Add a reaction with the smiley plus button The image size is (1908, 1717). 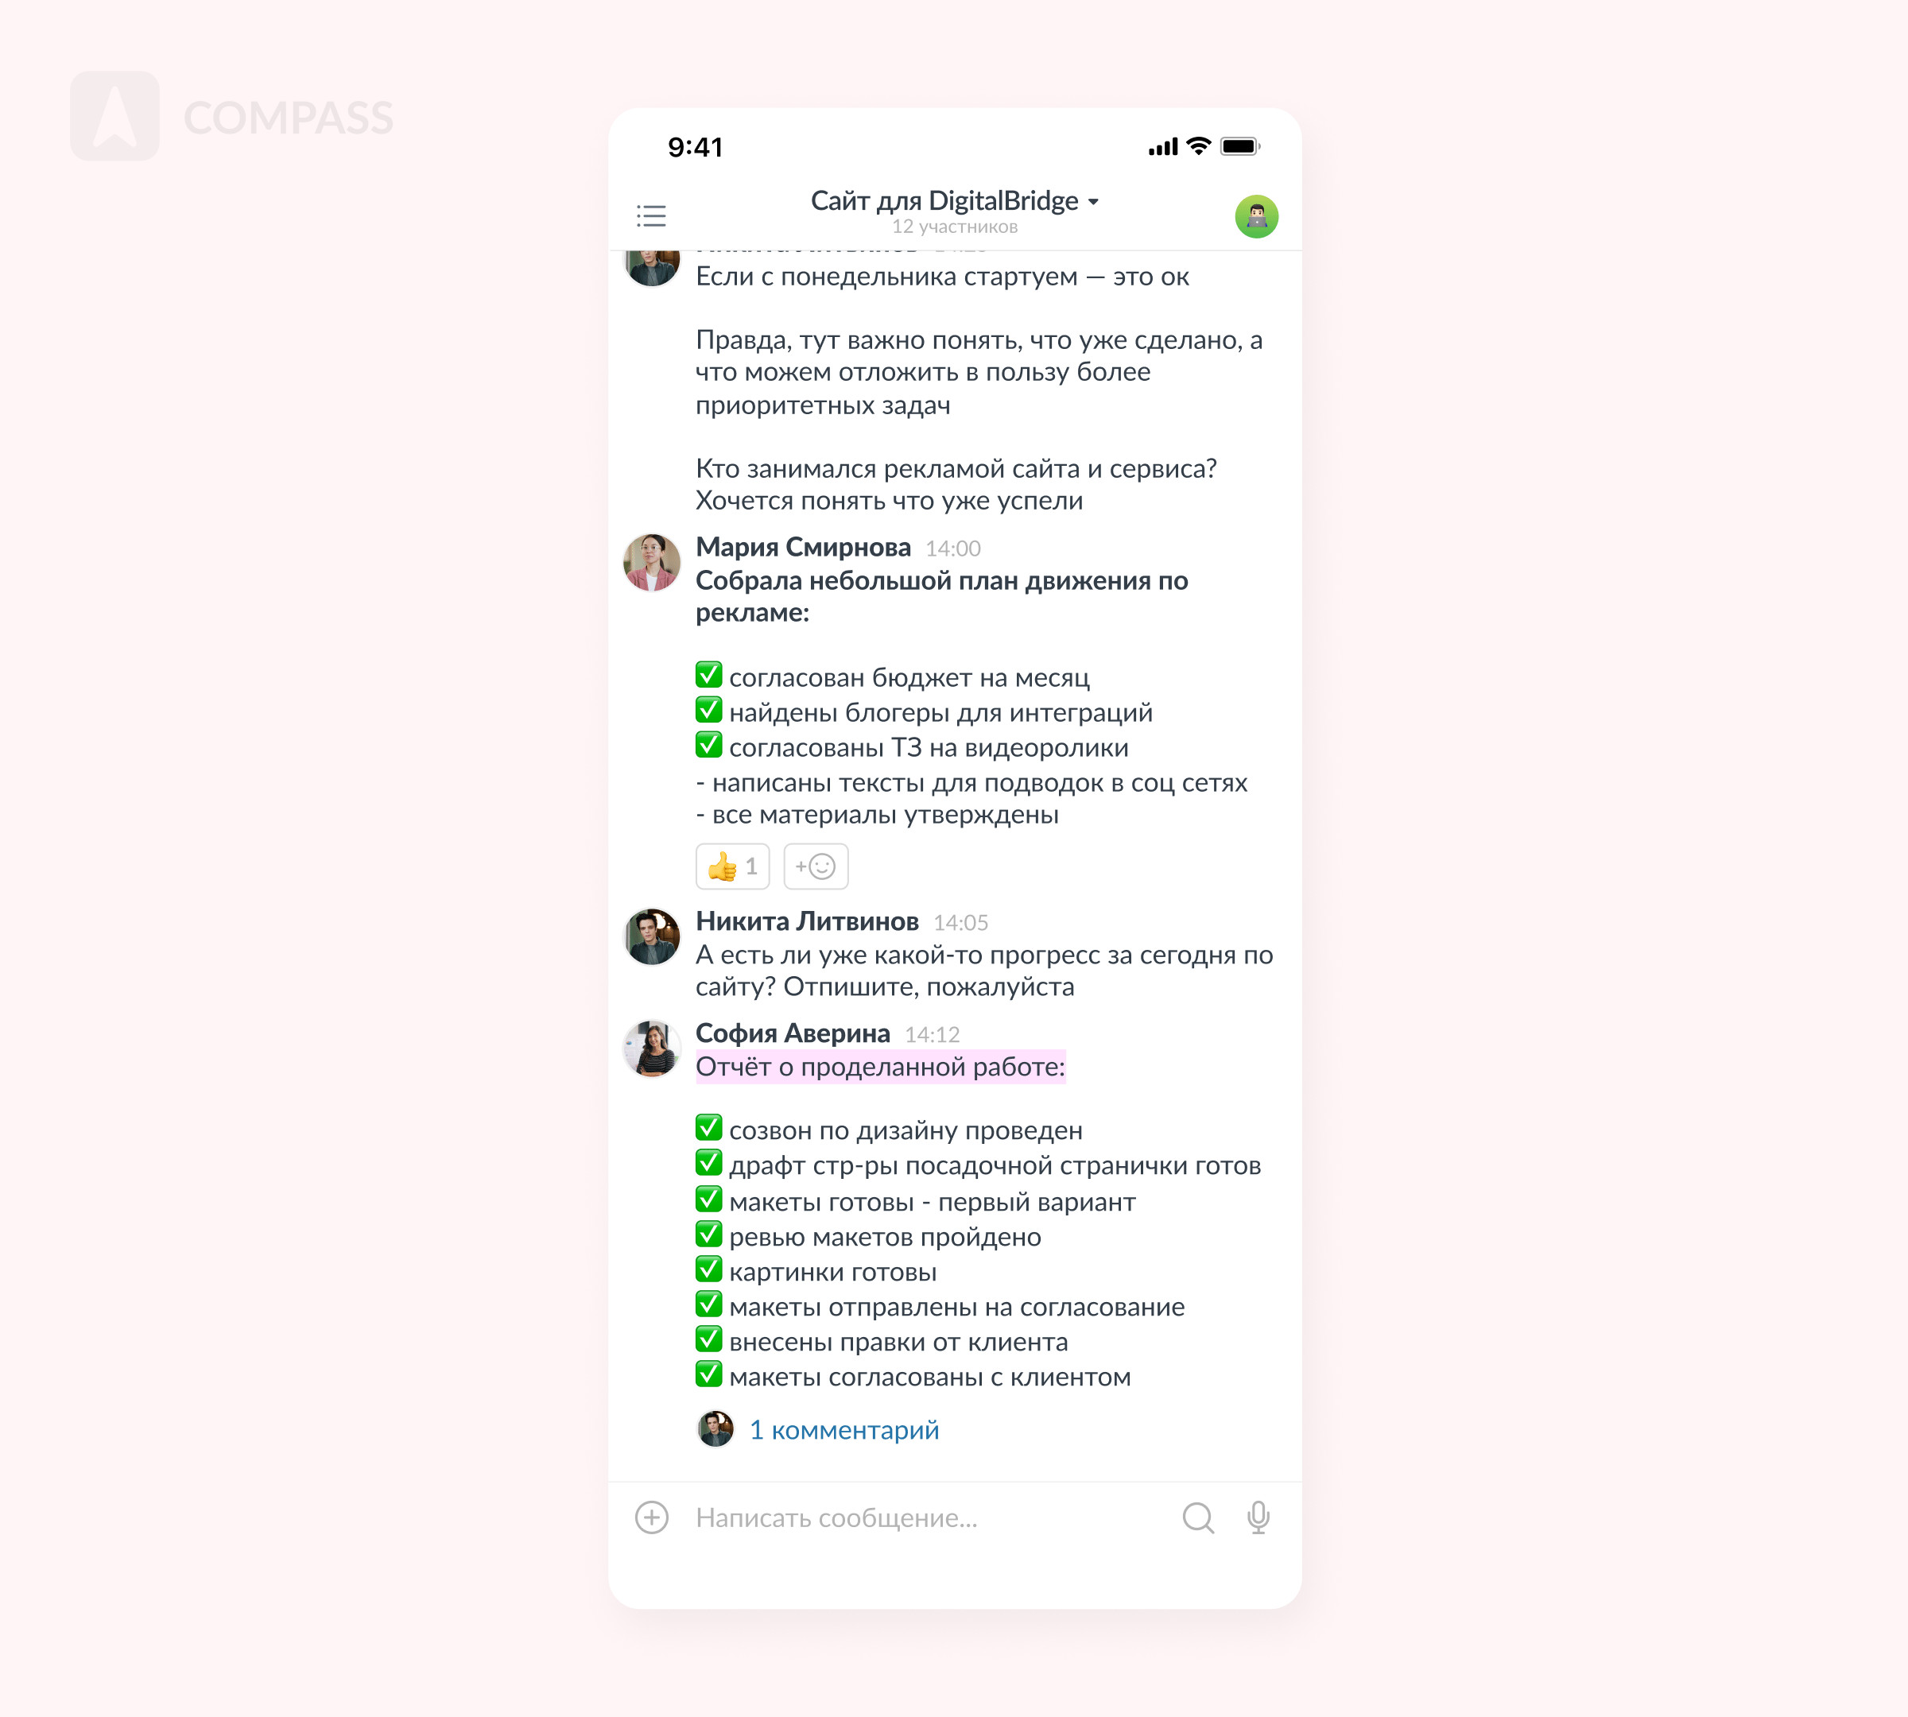pyautogui.click(x=816, y=866)
